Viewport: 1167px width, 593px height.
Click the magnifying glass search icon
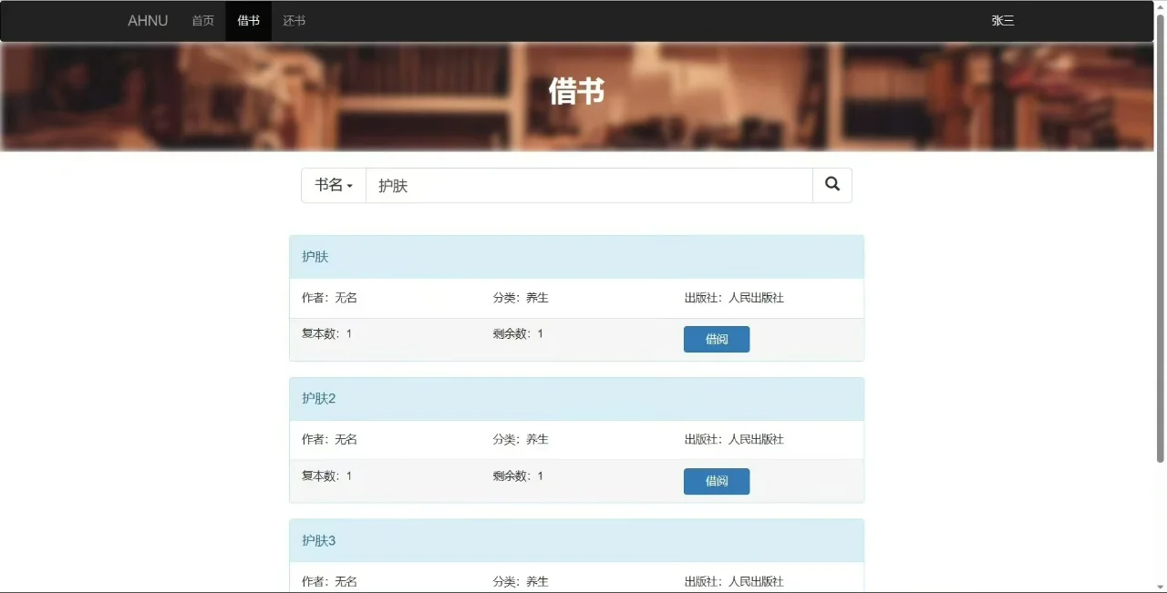pyautogui.click(x=831, y=184)
